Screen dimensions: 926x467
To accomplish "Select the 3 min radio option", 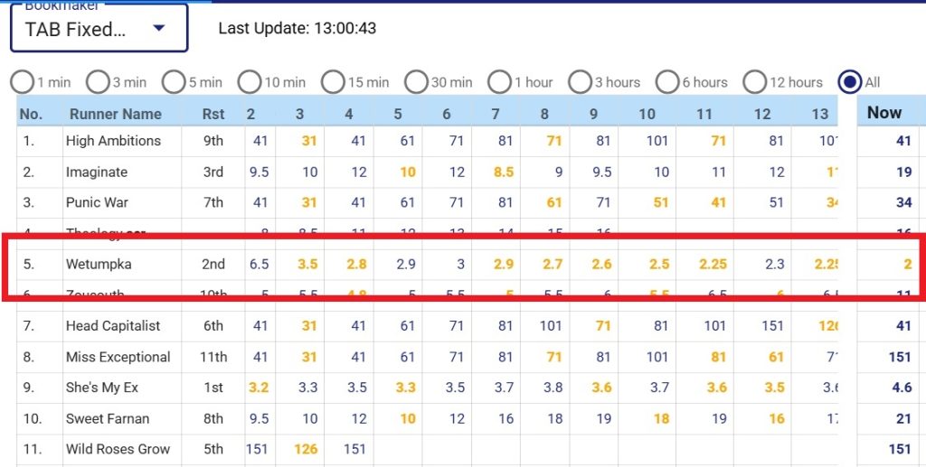I will coord(99,82).
